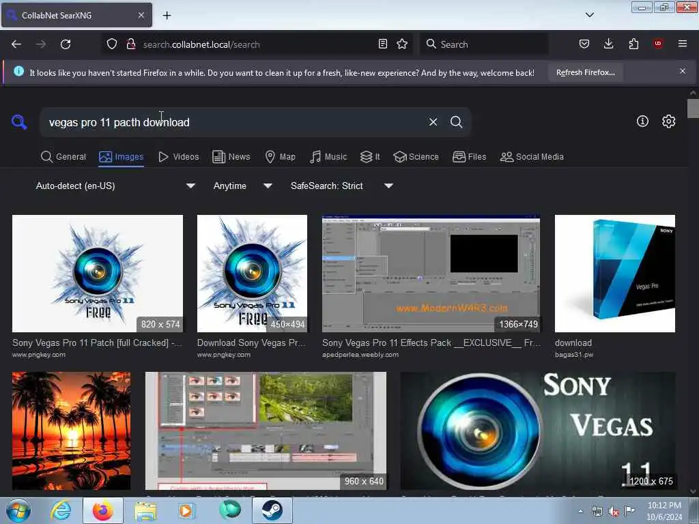The image size is (699, 524).
Task: Click the SearXNG logo magnifier
Action: [19, 121]
